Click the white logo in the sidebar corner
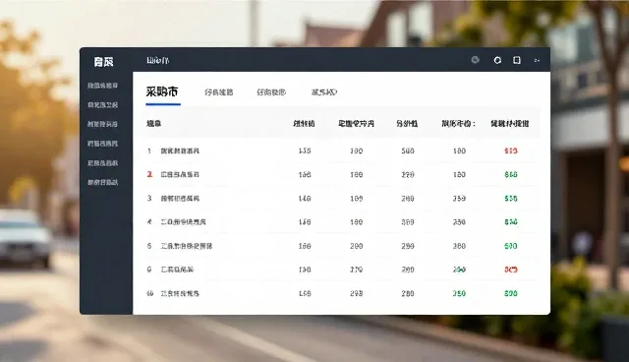629x362 pixels. point(103,62)
